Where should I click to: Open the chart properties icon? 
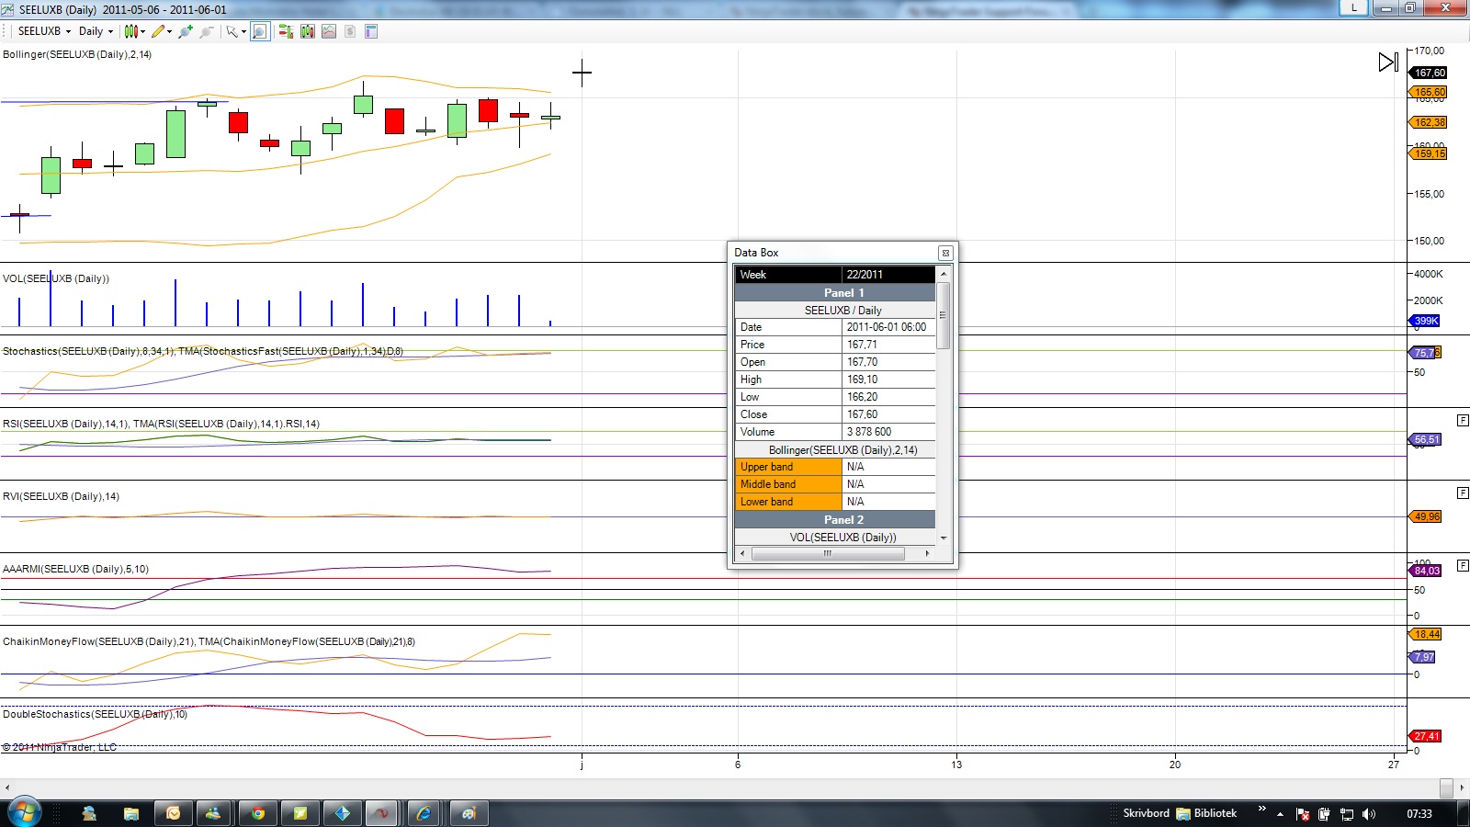tap(371, 31)
